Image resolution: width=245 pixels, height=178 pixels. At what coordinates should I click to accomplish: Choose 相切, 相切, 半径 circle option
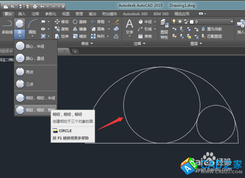36,98
